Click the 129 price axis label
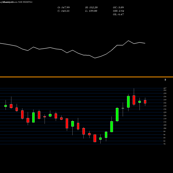Viewport: 173px width, 173px height. point(165,112)
